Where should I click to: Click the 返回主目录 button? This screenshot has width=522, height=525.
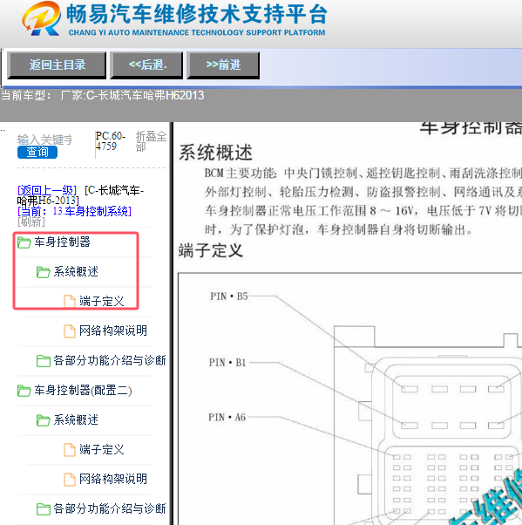pos(57,65)
